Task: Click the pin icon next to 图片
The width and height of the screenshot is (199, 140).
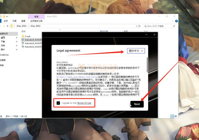Action: point(17,50)
